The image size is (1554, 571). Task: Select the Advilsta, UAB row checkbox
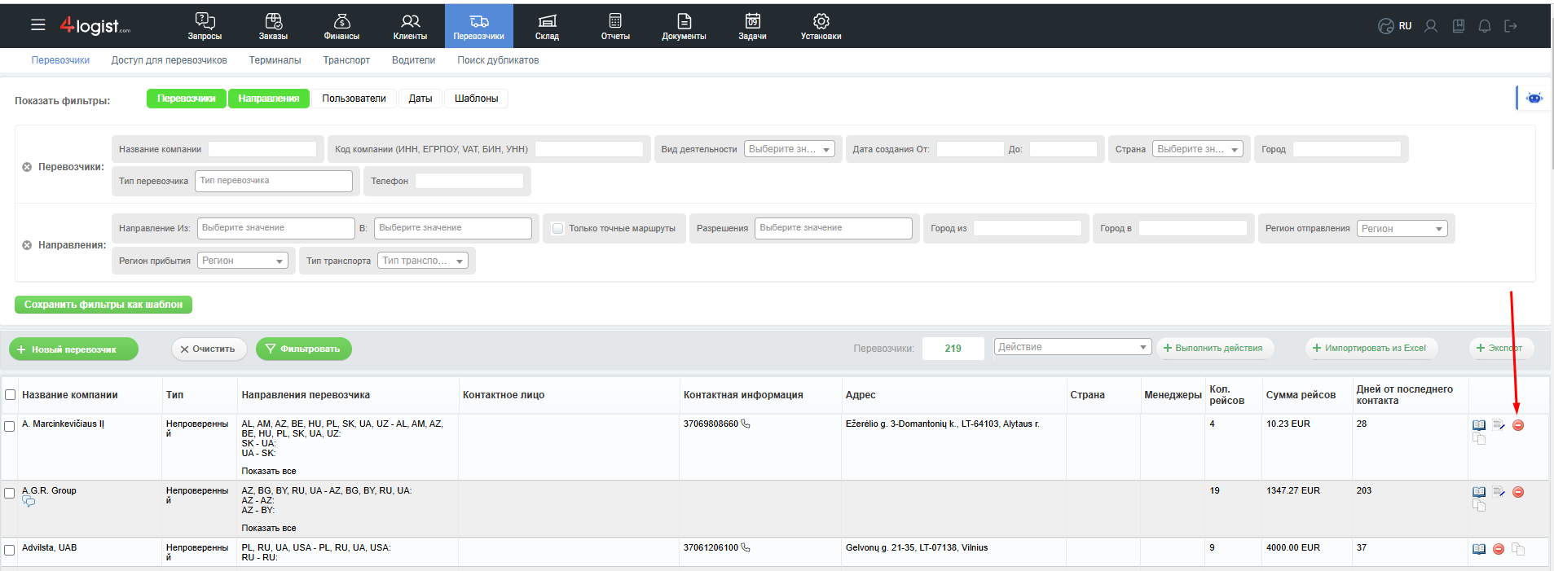point(10,550)
